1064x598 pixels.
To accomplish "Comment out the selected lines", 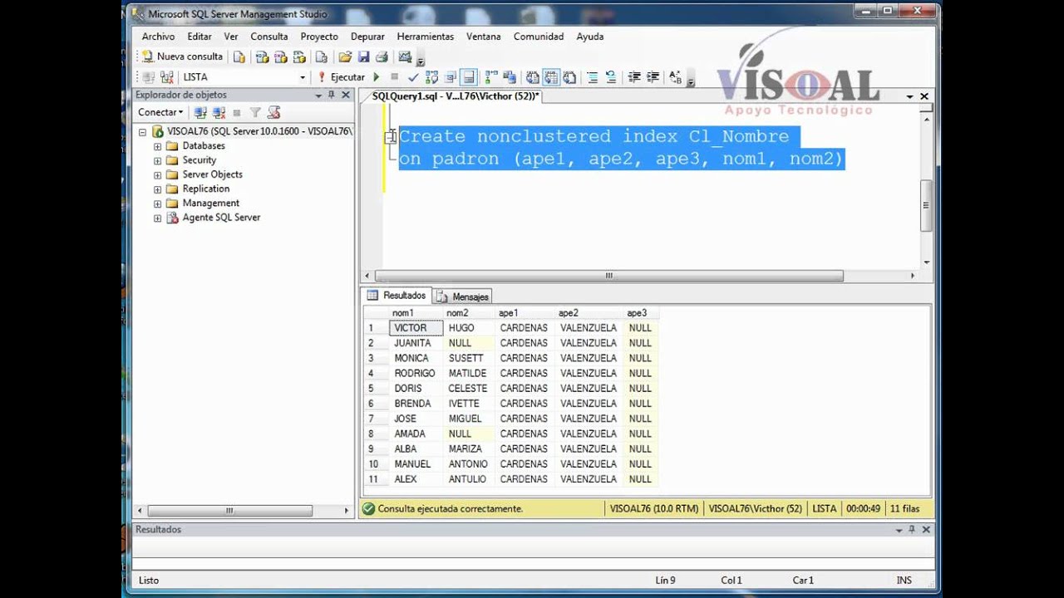I will click(x=593, y=77).
